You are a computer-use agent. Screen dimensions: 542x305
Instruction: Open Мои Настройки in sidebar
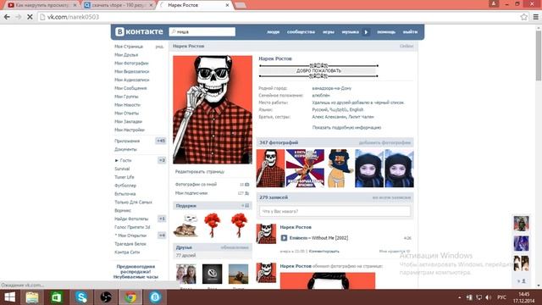click(130, 130)
